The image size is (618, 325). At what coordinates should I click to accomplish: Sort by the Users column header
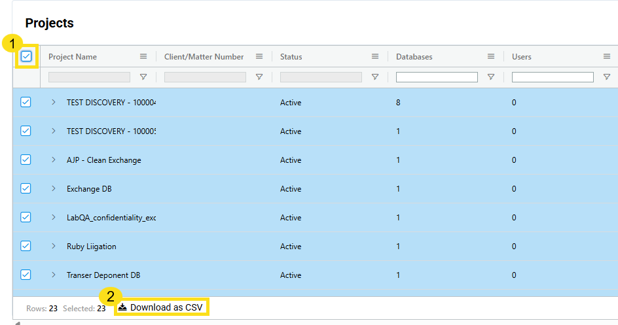click(x=521, y=57)
